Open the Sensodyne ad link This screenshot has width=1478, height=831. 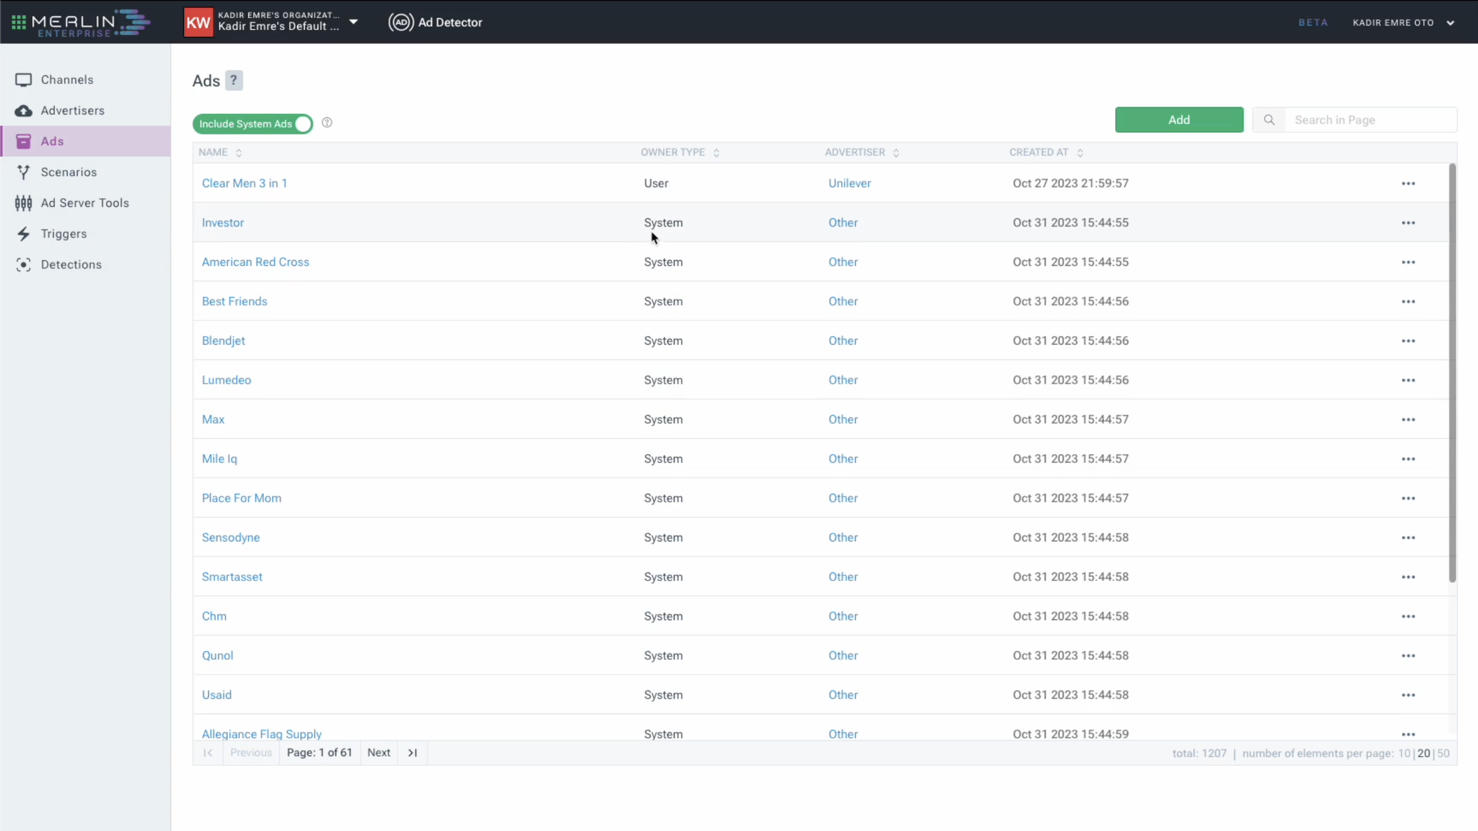231,538
